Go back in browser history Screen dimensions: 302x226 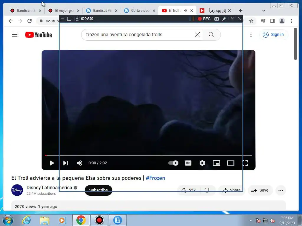pos(11,21)
